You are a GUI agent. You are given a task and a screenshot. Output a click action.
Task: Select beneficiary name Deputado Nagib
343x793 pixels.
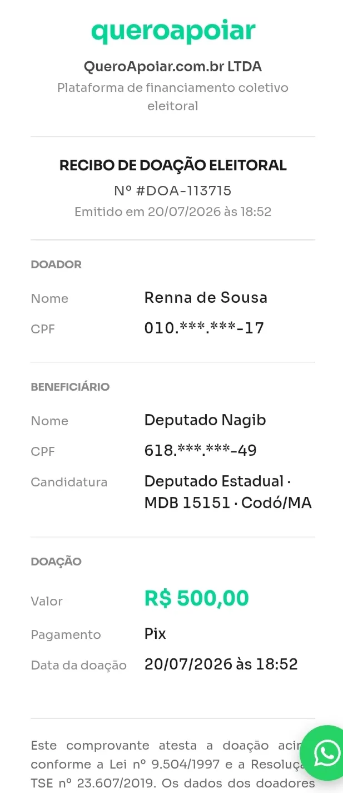(x=205, y=420)
